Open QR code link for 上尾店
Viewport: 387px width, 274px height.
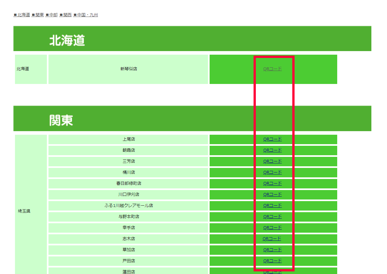tap(272, 139)
